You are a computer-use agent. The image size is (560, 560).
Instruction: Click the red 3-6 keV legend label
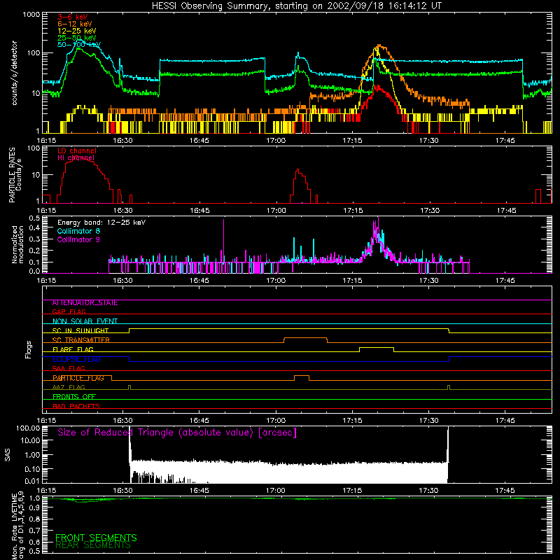[x=73, y=17]
